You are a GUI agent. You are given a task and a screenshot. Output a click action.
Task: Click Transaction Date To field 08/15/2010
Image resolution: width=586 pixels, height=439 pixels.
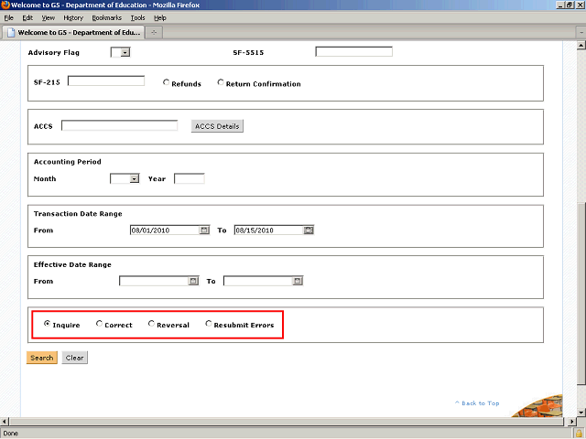click(269, 230)
